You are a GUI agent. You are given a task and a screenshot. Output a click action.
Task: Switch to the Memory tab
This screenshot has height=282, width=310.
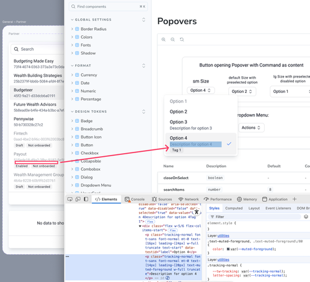[x=247, y=199]
